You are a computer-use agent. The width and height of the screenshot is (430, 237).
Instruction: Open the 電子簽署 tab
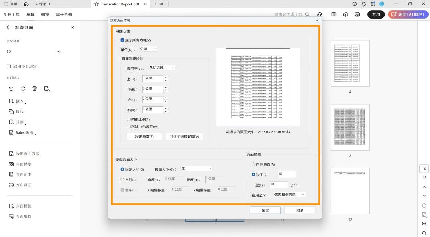coord(64,14)
